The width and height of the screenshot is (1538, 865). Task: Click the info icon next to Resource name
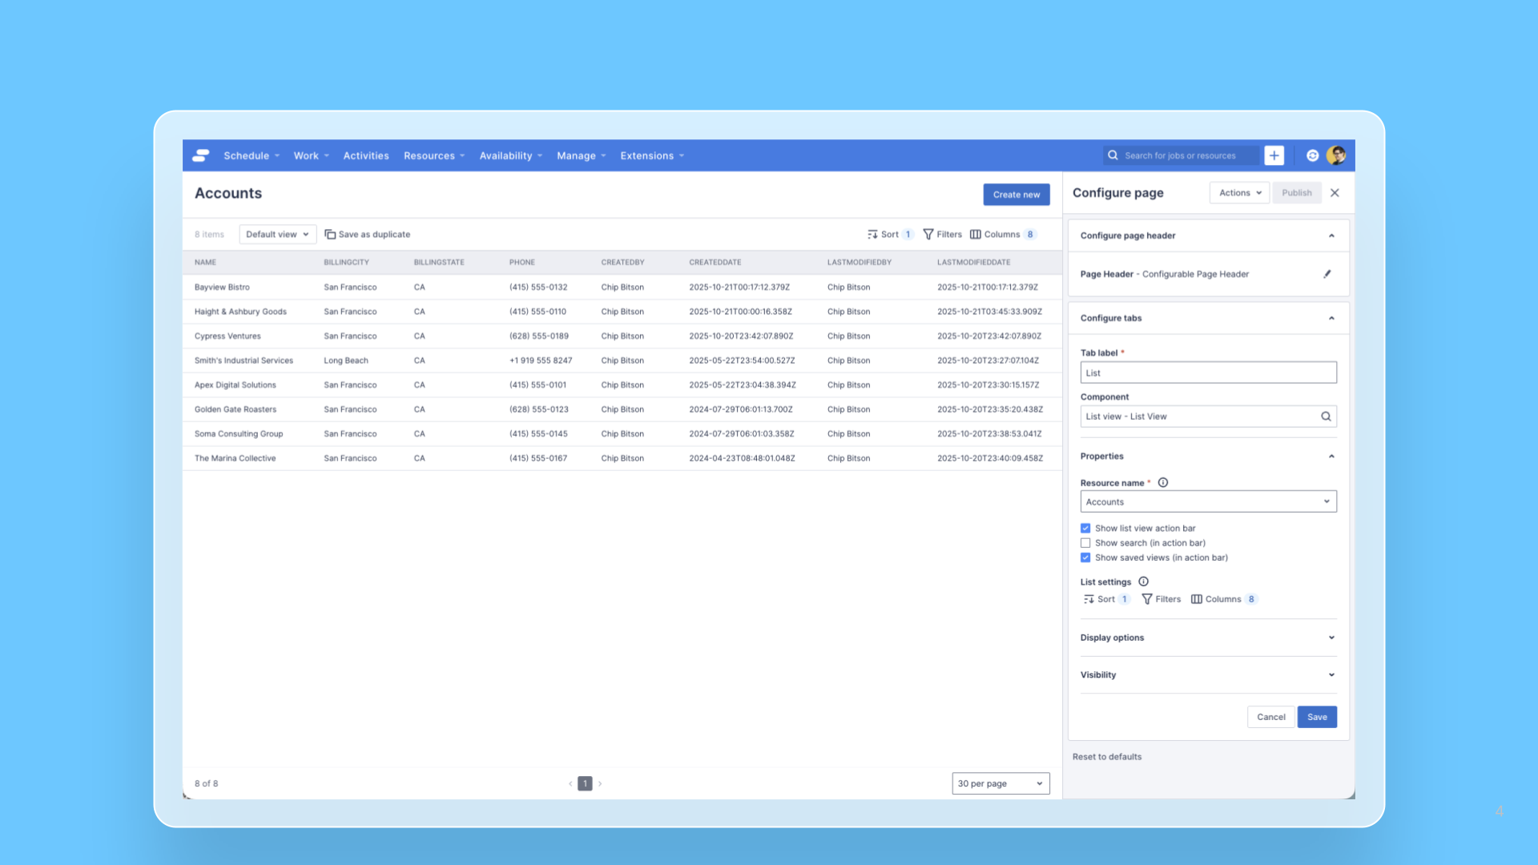1163,483
